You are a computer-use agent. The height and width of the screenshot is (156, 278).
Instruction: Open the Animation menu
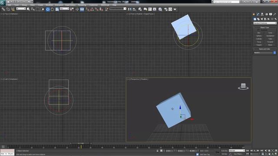click(x=59, y=5)
